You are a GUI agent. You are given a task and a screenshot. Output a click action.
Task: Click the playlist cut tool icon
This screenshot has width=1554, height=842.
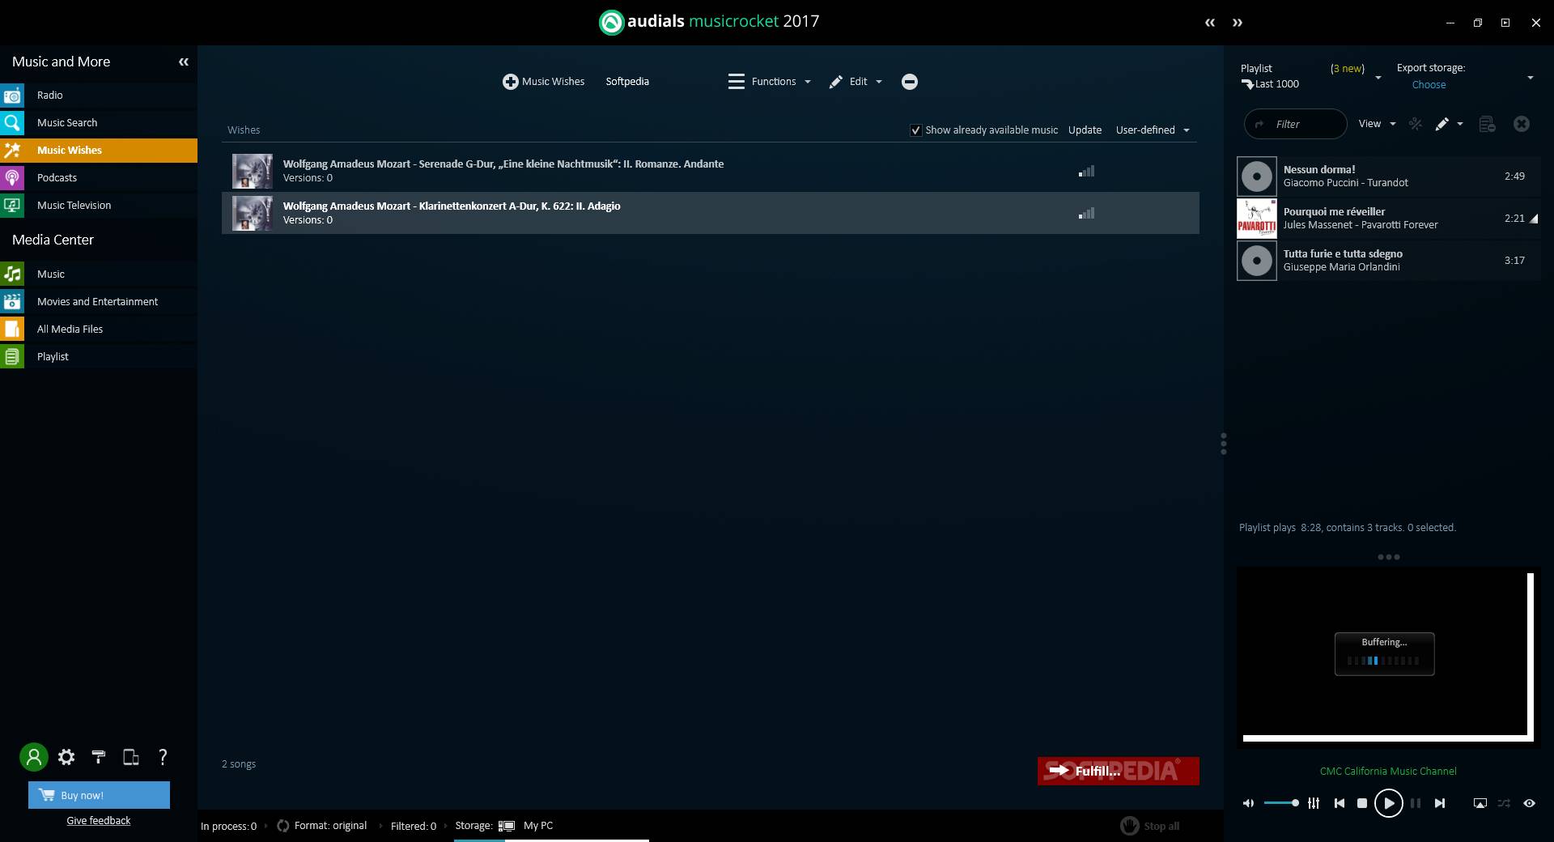point(1416,124)
